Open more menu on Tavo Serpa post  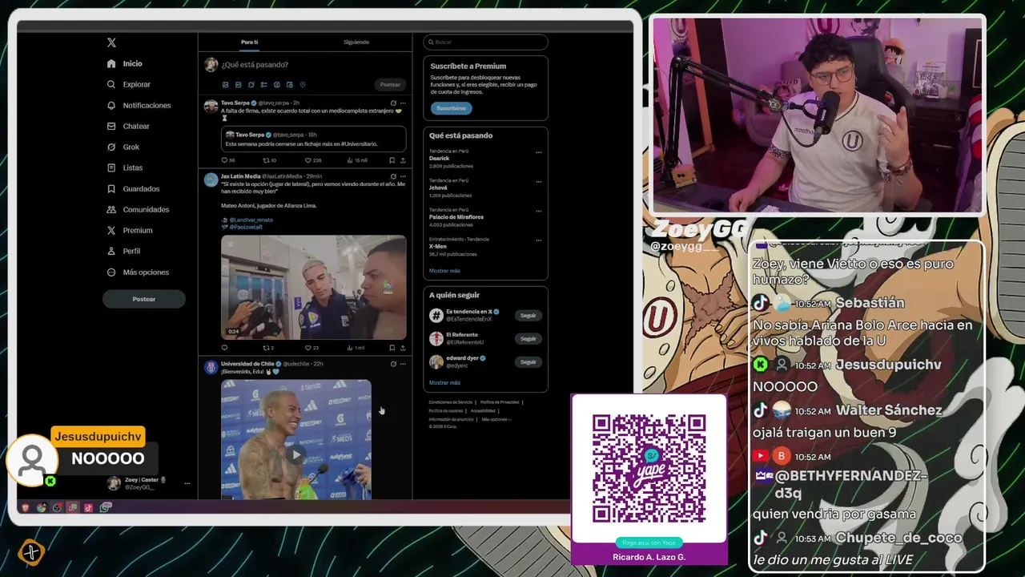pos(403,103)
